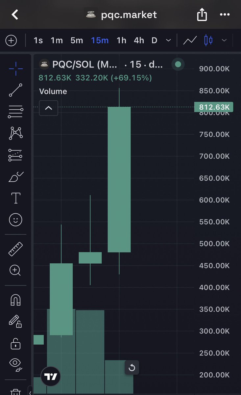The width and height of the screenshot is (241, 395).
Task: Tap the 332.20K (+69.15%) change value
Action: tap(114, 78)
